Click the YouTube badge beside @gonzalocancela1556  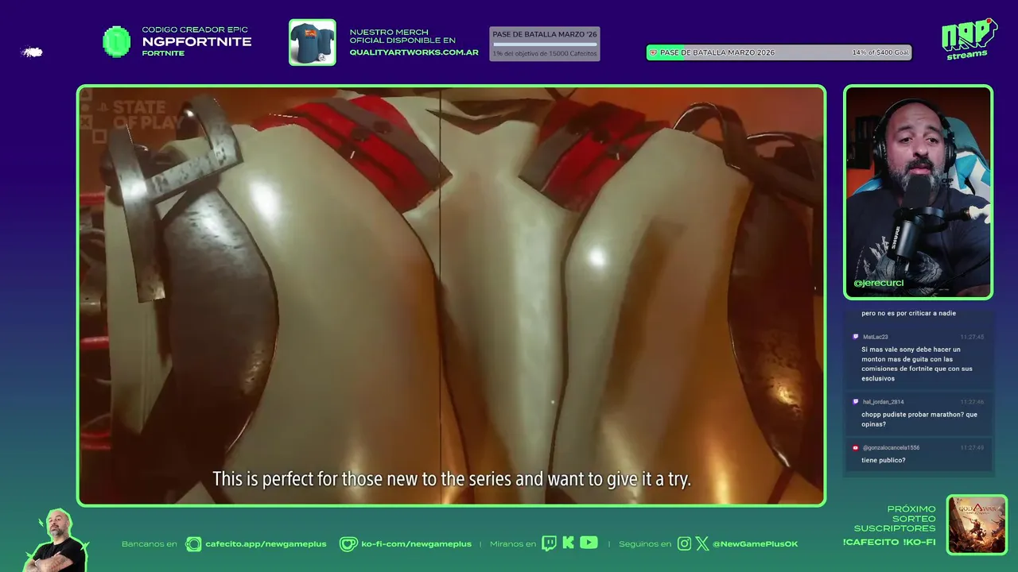tap(856, 447)
